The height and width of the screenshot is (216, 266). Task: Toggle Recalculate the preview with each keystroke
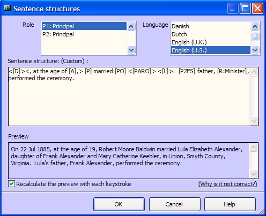[x=11, y=184]
